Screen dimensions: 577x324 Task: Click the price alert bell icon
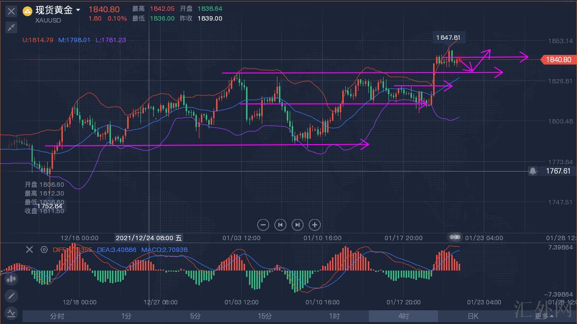(x=533, y=171)
